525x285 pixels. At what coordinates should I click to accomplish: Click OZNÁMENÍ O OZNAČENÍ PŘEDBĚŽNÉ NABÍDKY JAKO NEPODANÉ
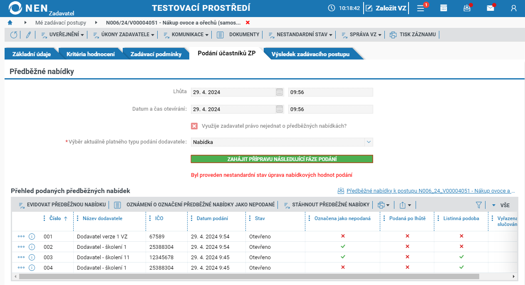point(195,205)
